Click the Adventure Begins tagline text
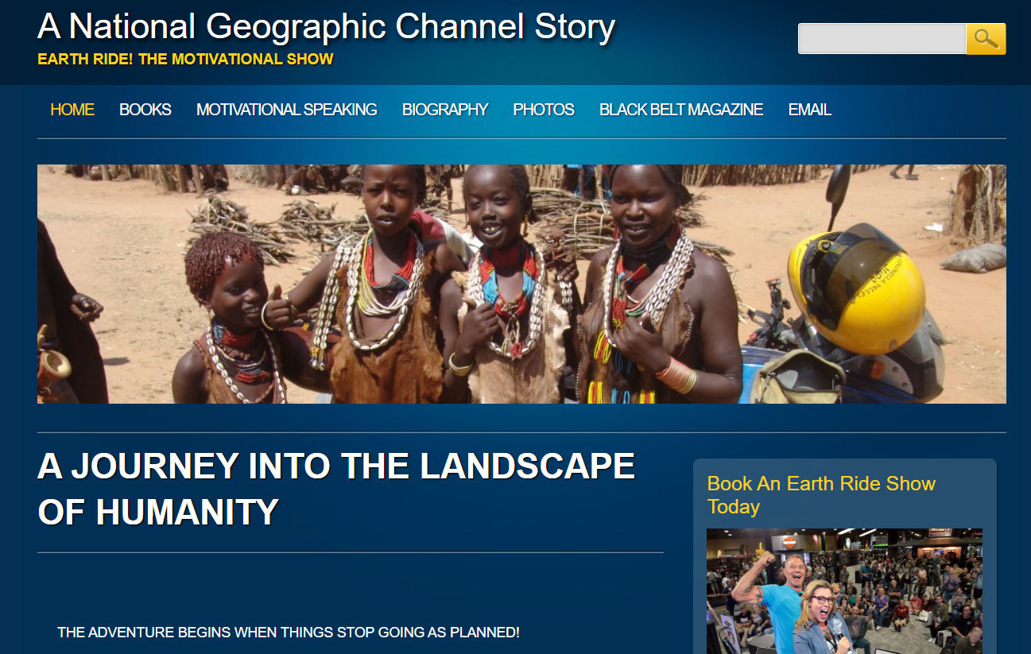The image size is (1031, 654). point(289,633)
